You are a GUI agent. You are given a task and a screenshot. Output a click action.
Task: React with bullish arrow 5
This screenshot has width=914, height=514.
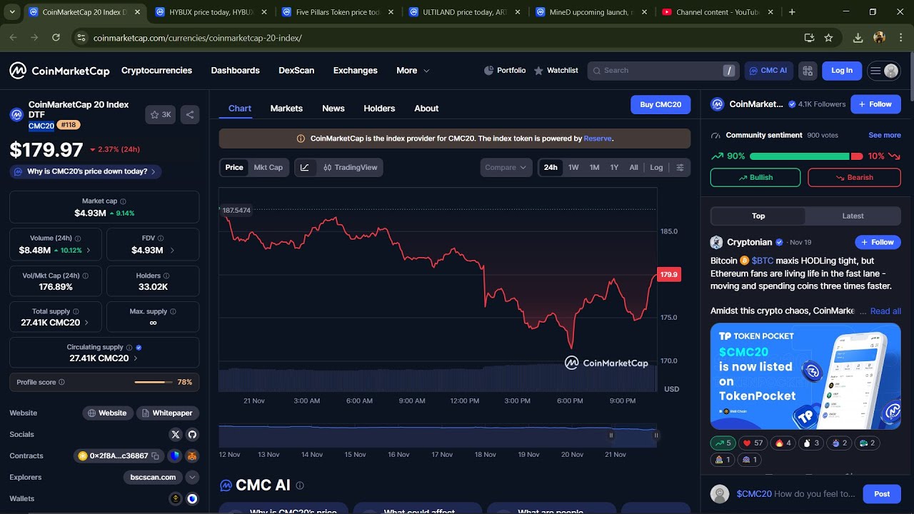723,443
